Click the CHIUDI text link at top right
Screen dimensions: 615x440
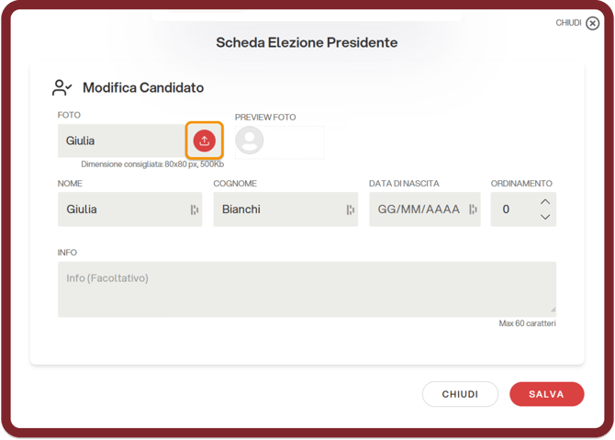click(568, 23)
